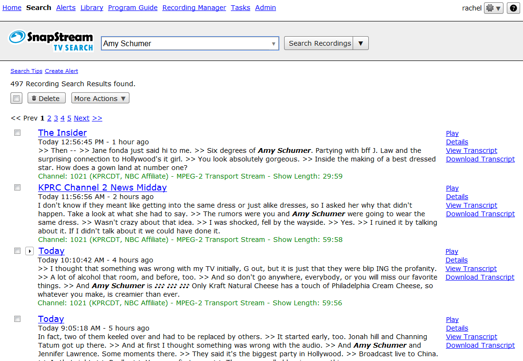Select the KPRC Channel 2 News Midday checkbox
523x361 pixels.
tap(18, 188)
